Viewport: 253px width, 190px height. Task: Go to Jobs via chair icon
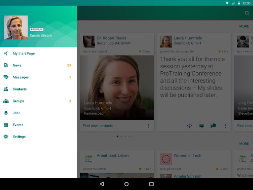coord(6,113)
